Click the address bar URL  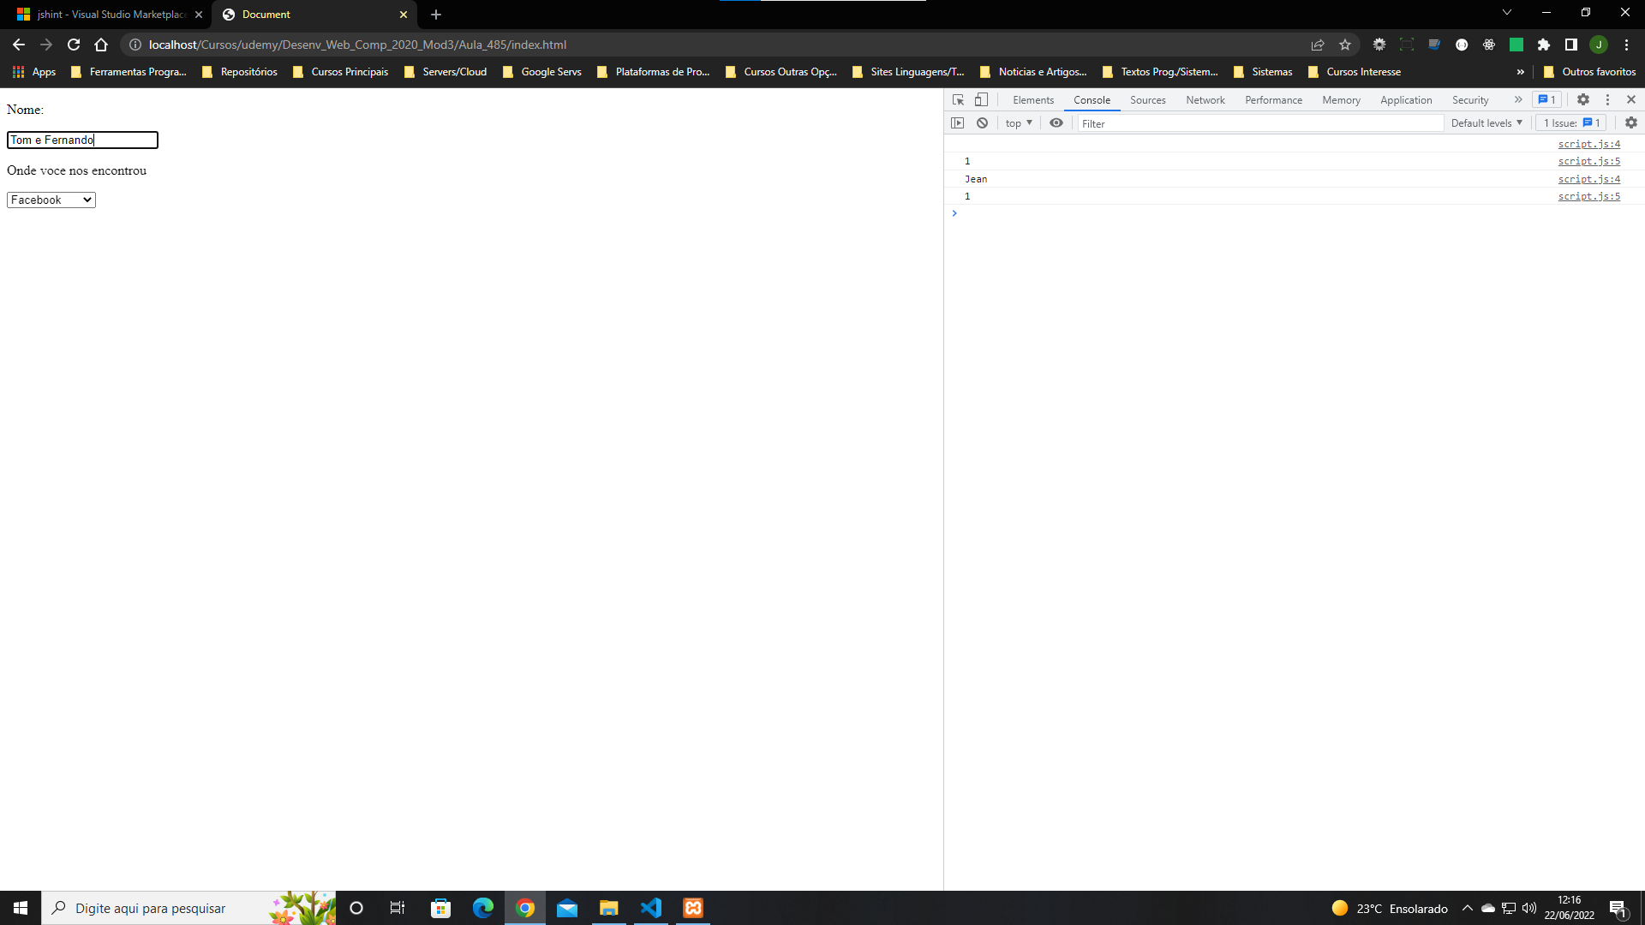click(357, 45)
